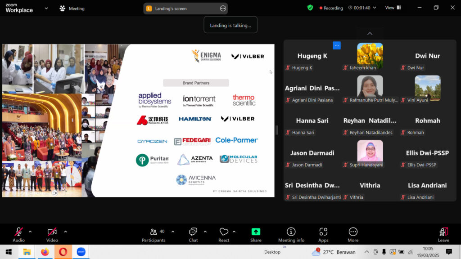Unmute microphone with the Audio button
The height and width of the screenshot is (259, 461).
18,235
